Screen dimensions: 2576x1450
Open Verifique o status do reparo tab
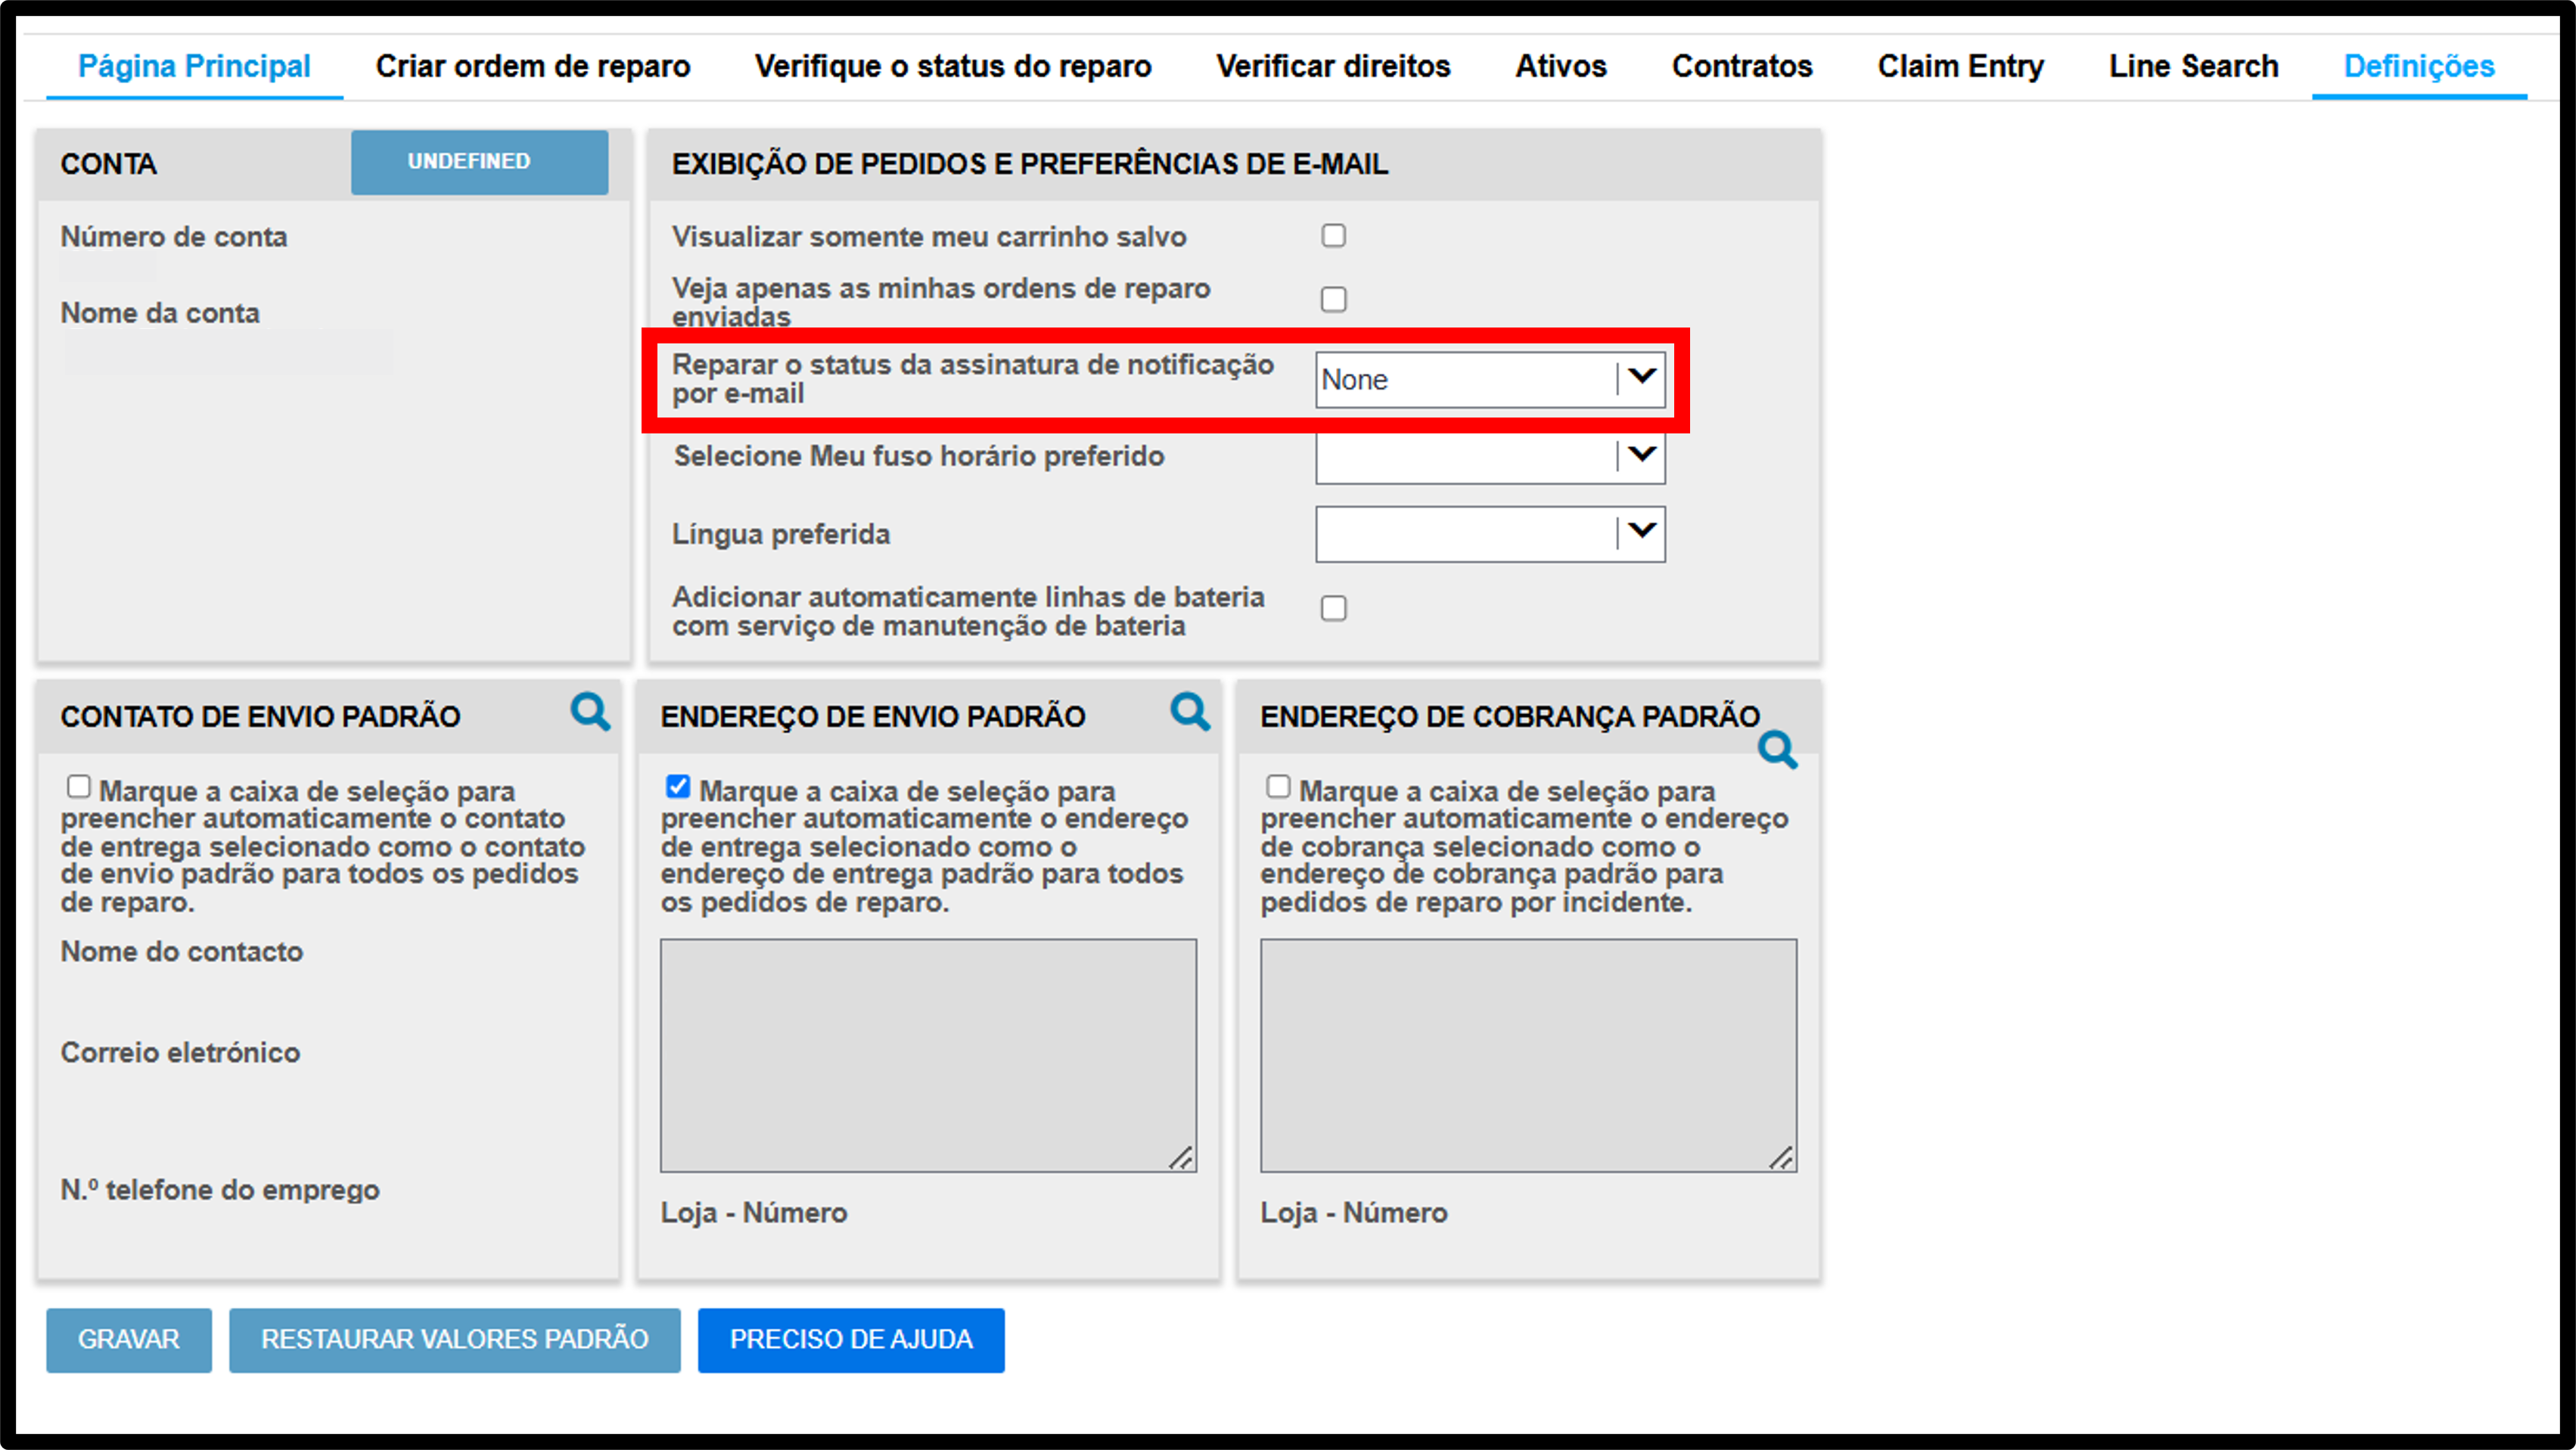[953, 66]
